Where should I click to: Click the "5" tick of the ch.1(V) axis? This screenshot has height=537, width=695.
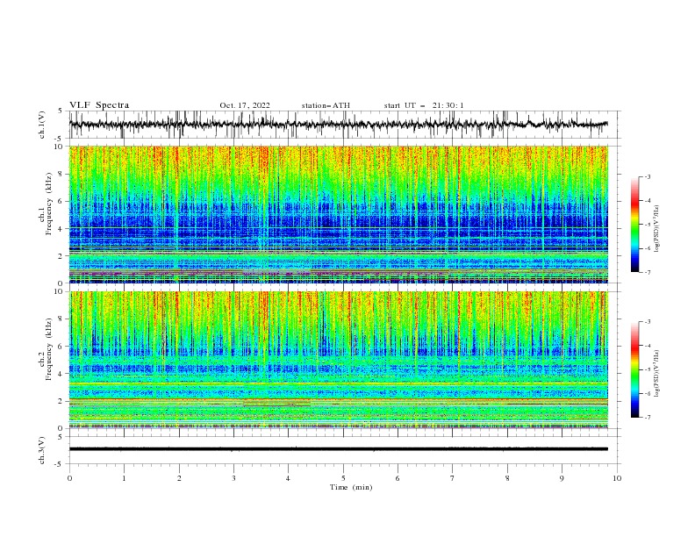[61, 111]
